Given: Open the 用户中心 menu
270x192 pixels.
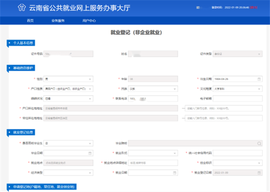Looking at the screenshot, I should coord(89,21).
